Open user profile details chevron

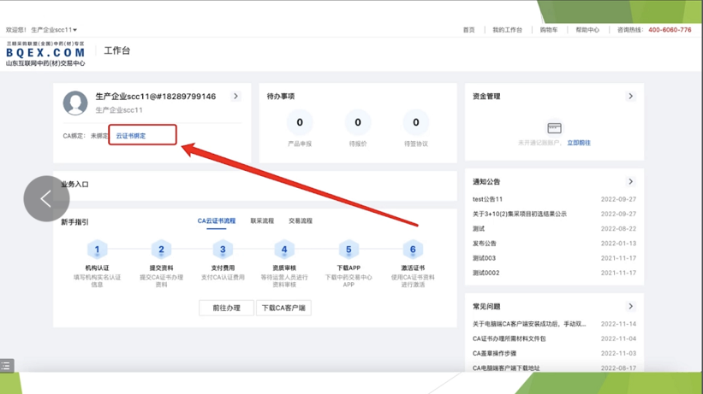235,97
